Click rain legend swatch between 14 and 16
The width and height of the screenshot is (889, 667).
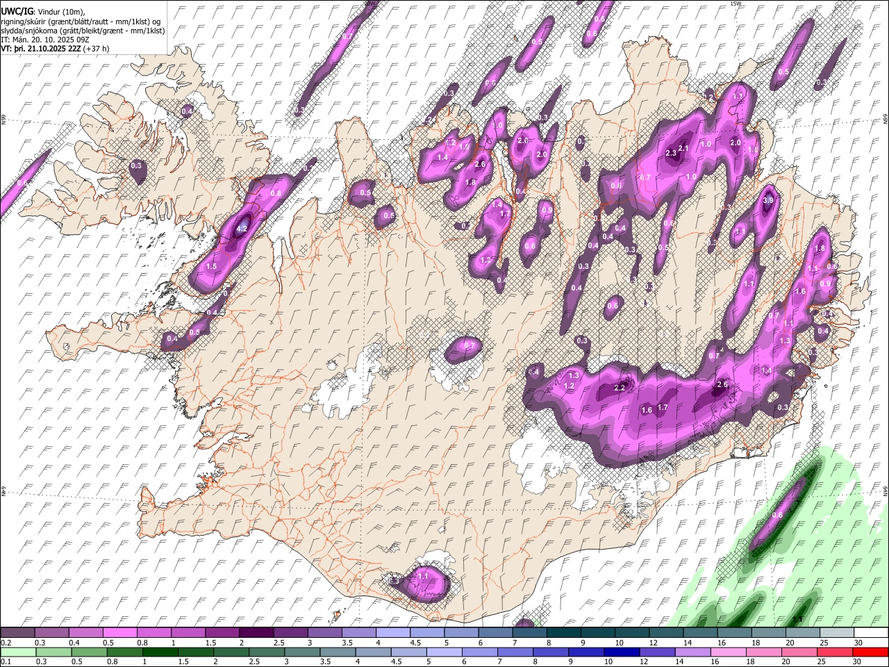693,652
